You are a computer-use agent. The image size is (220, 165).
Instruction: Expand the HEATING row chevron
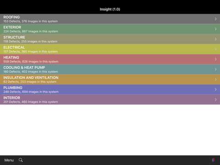click(x=215, y=59)
